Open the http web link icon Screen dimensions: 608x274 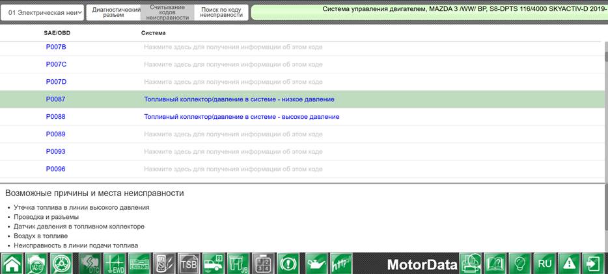[x=341, y=264]
